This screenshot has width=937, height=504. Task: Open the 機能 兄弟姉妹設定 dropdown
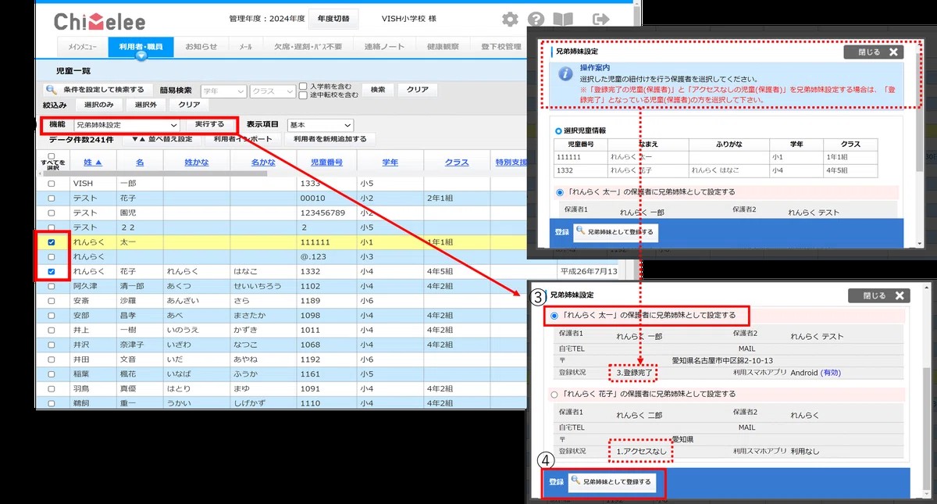click(126, 125)
